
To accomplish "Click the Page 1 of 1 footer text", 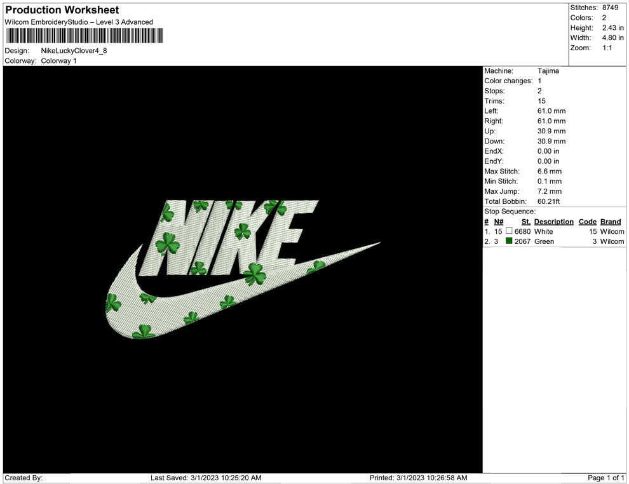I will [x=605, y=478].
